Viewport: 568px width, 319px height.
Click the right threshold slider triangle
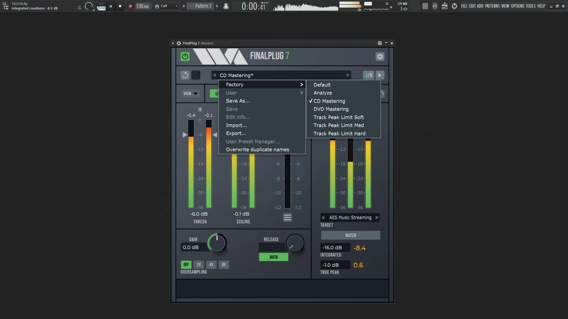coord(215,135)
